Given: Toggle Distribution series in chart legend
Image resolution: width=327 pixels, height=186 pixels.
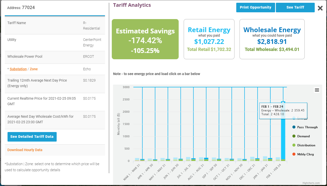Looking at the screenshot, I should 306,145.
